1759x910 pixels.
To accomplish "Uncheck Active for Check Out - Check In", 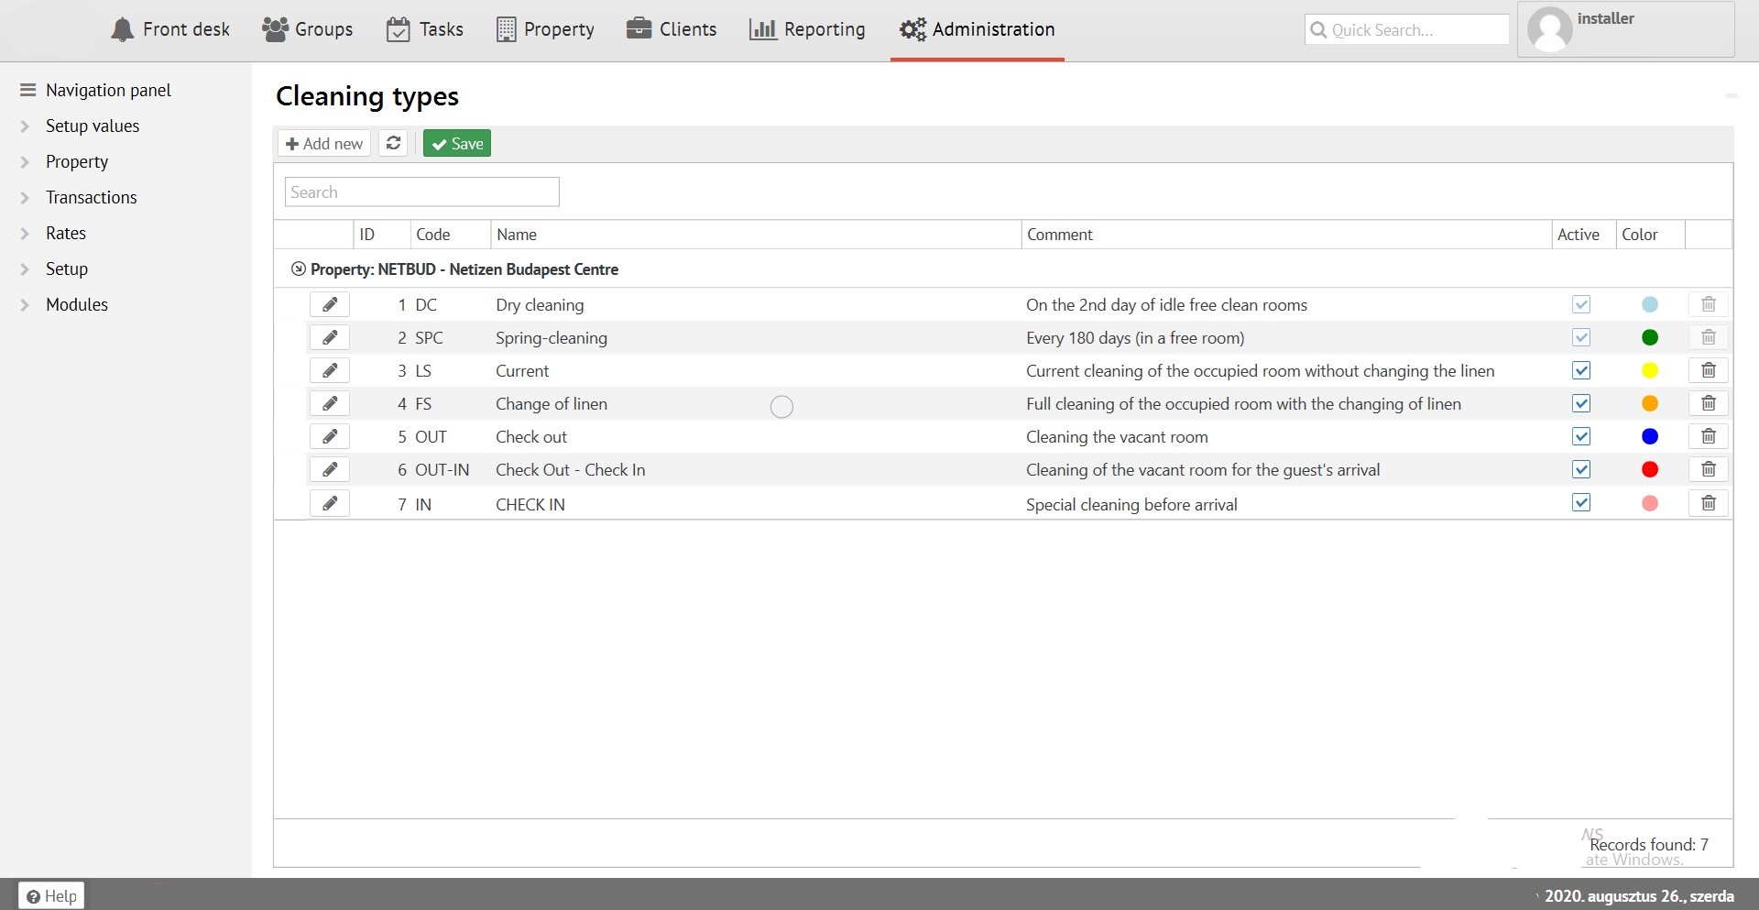I will pos(1581,469).
